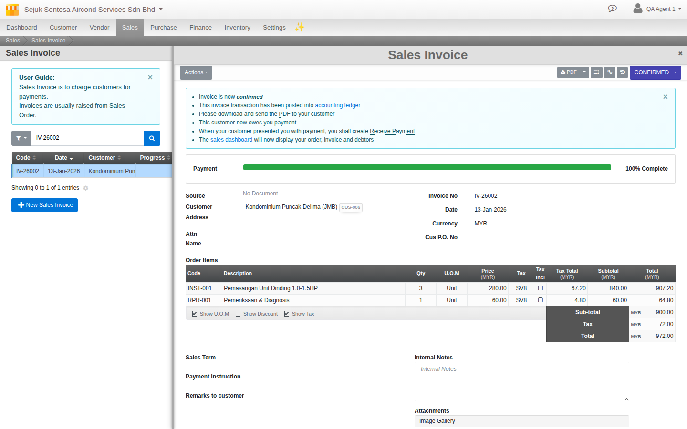Click customer Kondominium Puncak Delima (JMB)
Image resolution: width=687 pixels, height=429 pixels.
291,207
